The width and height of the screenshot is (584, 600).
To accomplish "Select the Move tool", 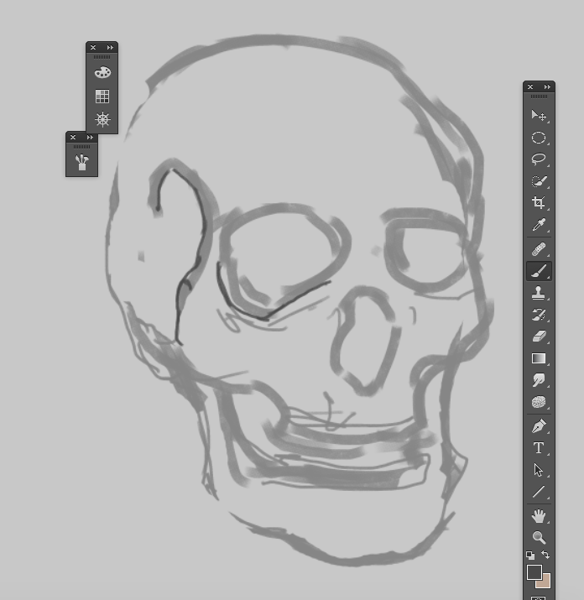I will tap(539, 115).
